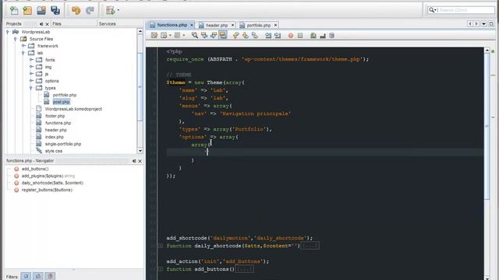
Task: Open the Forward navigation dropdown arrow
Action: (x=184, y=35)
